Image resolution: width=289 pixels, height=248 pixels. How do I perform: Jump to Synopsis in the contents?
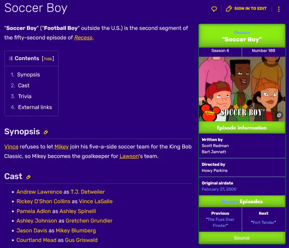pyautogui.click(x=29, y=75)
